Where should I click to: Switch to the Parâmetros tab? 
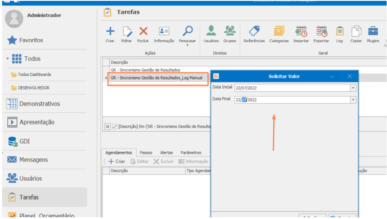click(191, 153)
